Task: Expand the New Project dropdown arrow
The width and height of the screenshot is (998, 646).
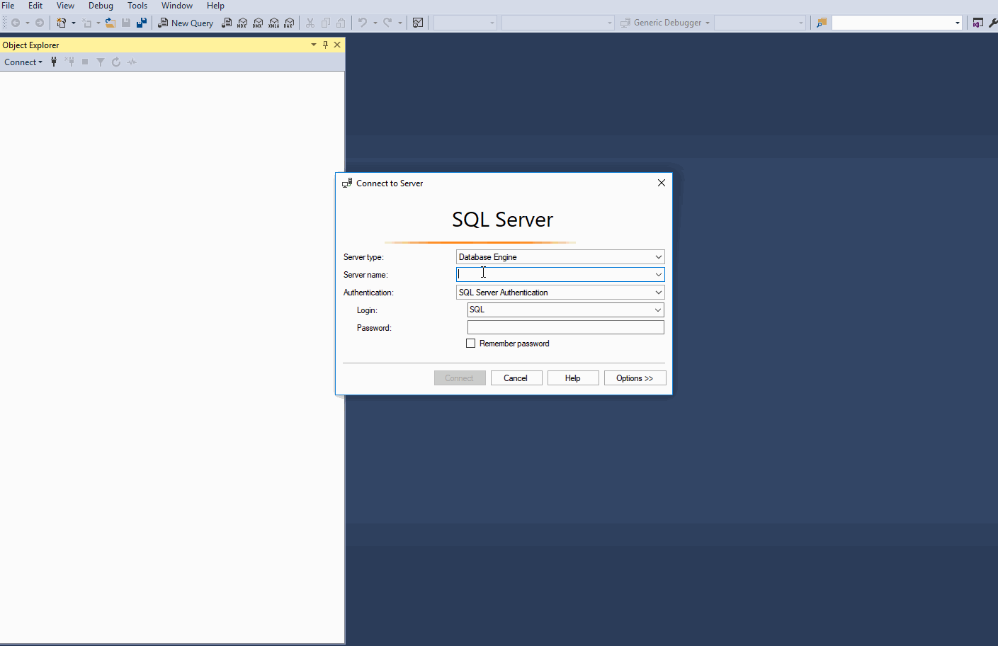Action: 73,23
